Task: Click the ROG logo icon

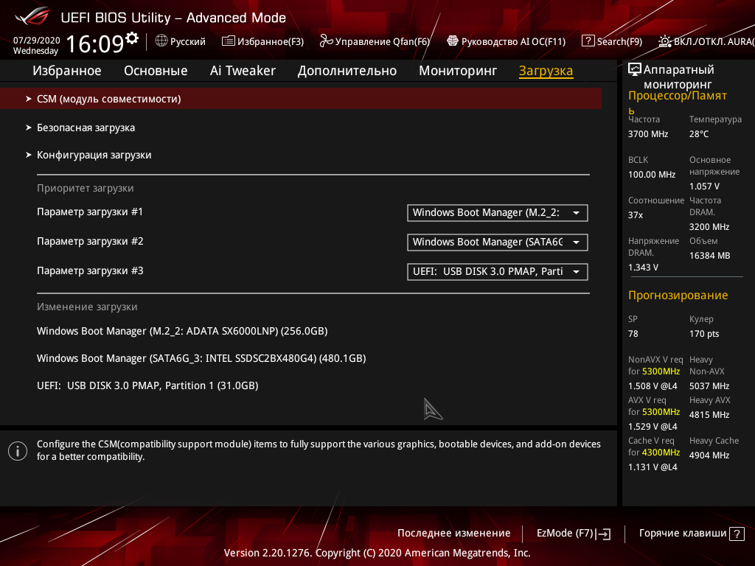Action: click(x=32, y=17)
